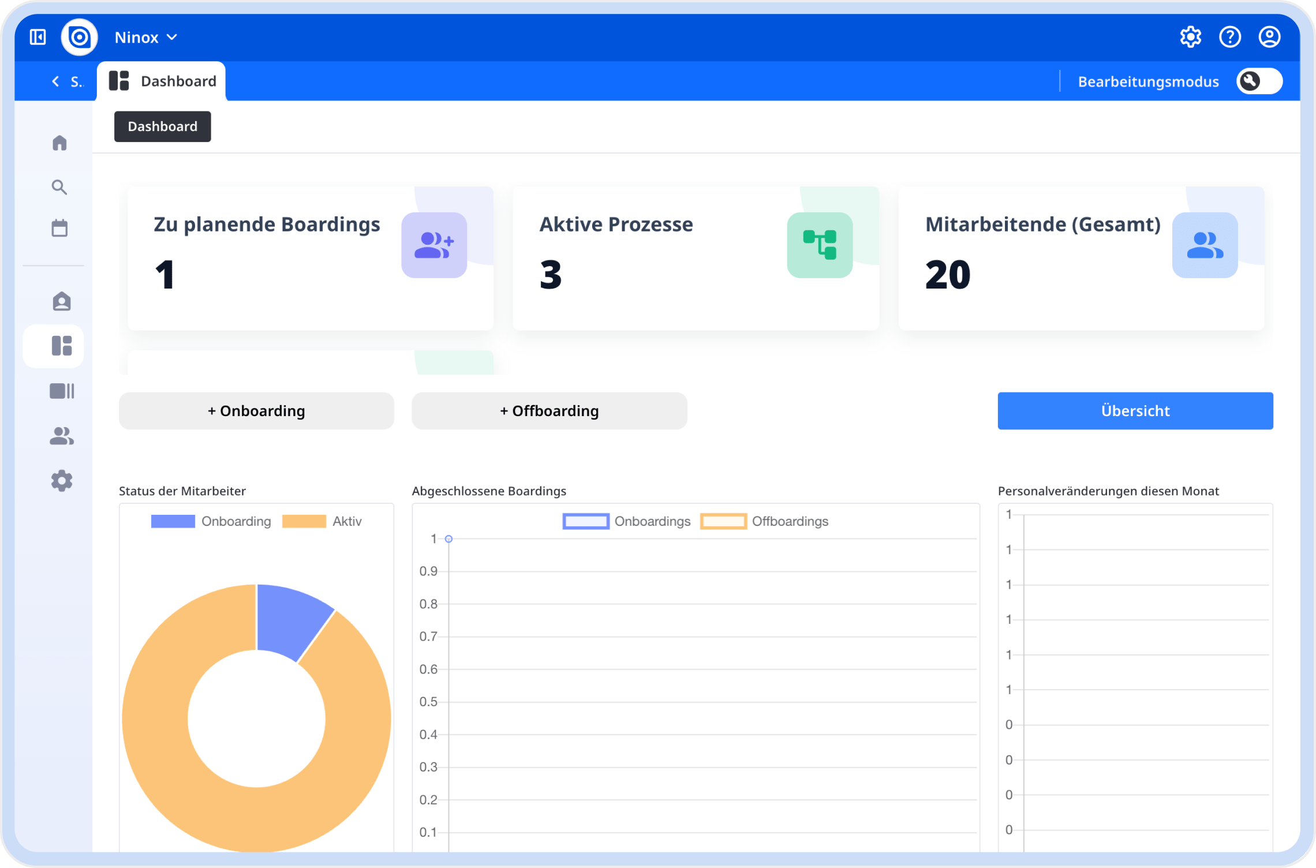Viewport: 1316px width, 868px height.
Task: Open the people group sidebar icon
Action: coord(61,436)
